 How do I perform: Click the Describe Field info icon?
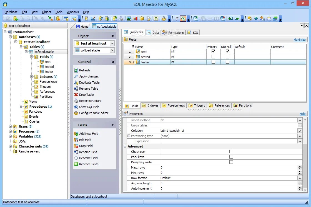coord(76,158)
